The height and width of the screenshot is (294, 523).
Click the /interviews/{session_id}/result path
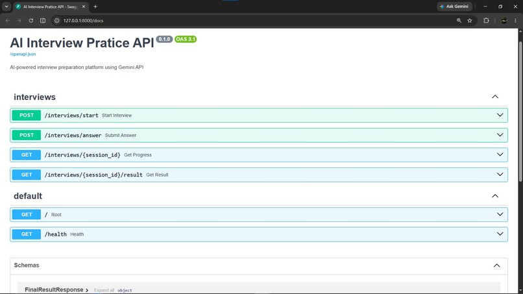point(93,175)
